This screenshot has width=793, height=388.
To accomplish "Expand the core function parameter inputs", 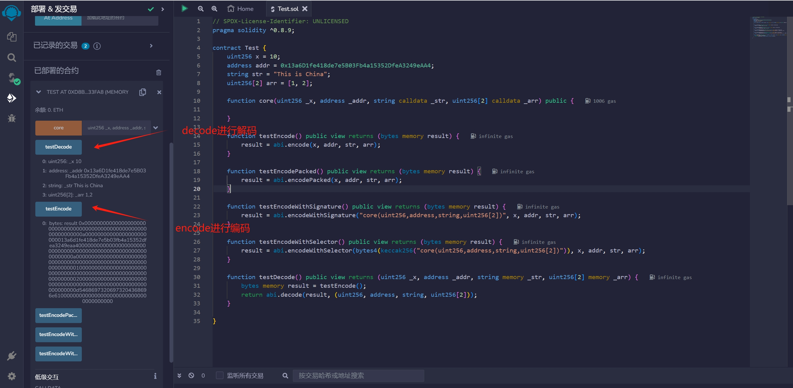I will point(156,128).
